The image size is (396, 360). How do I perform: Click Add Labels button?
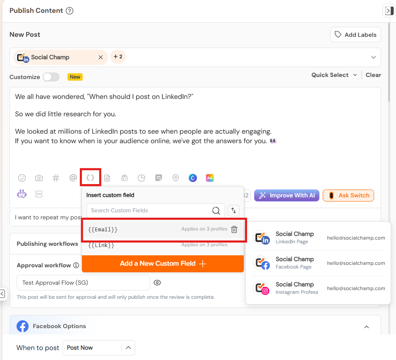[355, 35]
